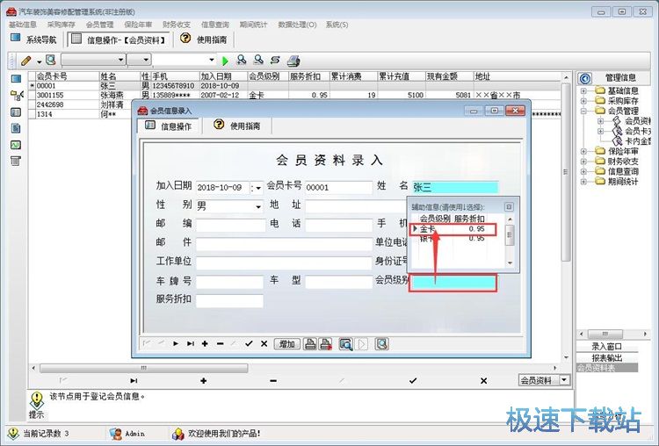Click the add-condition magnifier icon with plus
This screenshot has height=446, width=659.
[x=242, y=60]
